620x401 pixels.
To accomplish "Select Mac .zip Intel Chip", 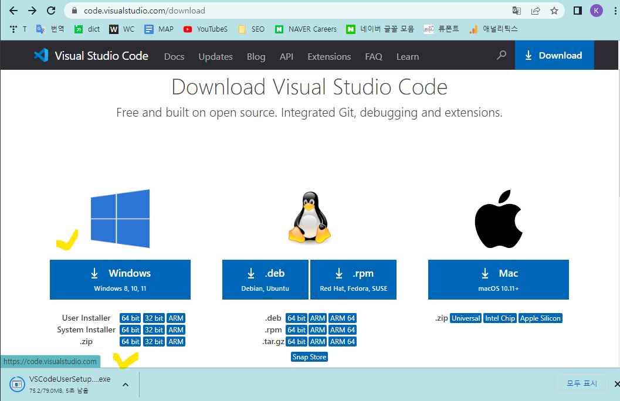I will [500, 318].
